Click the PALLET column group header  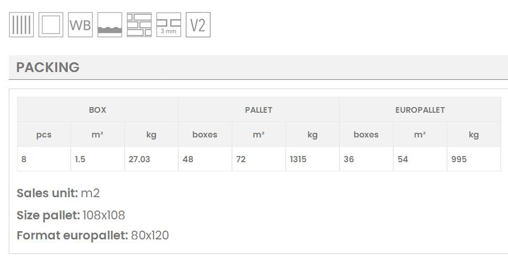258,110
